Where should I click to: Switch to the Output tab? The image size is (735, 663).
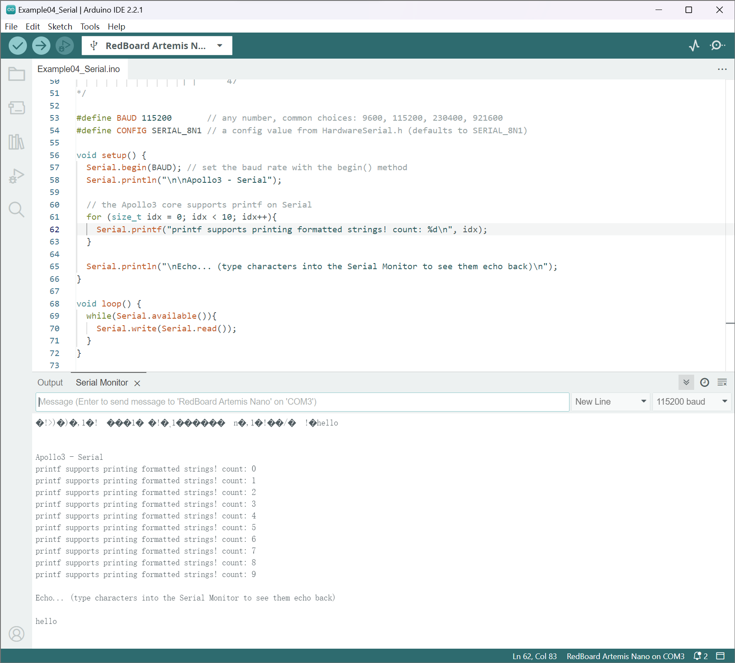(x=50, y=383)
